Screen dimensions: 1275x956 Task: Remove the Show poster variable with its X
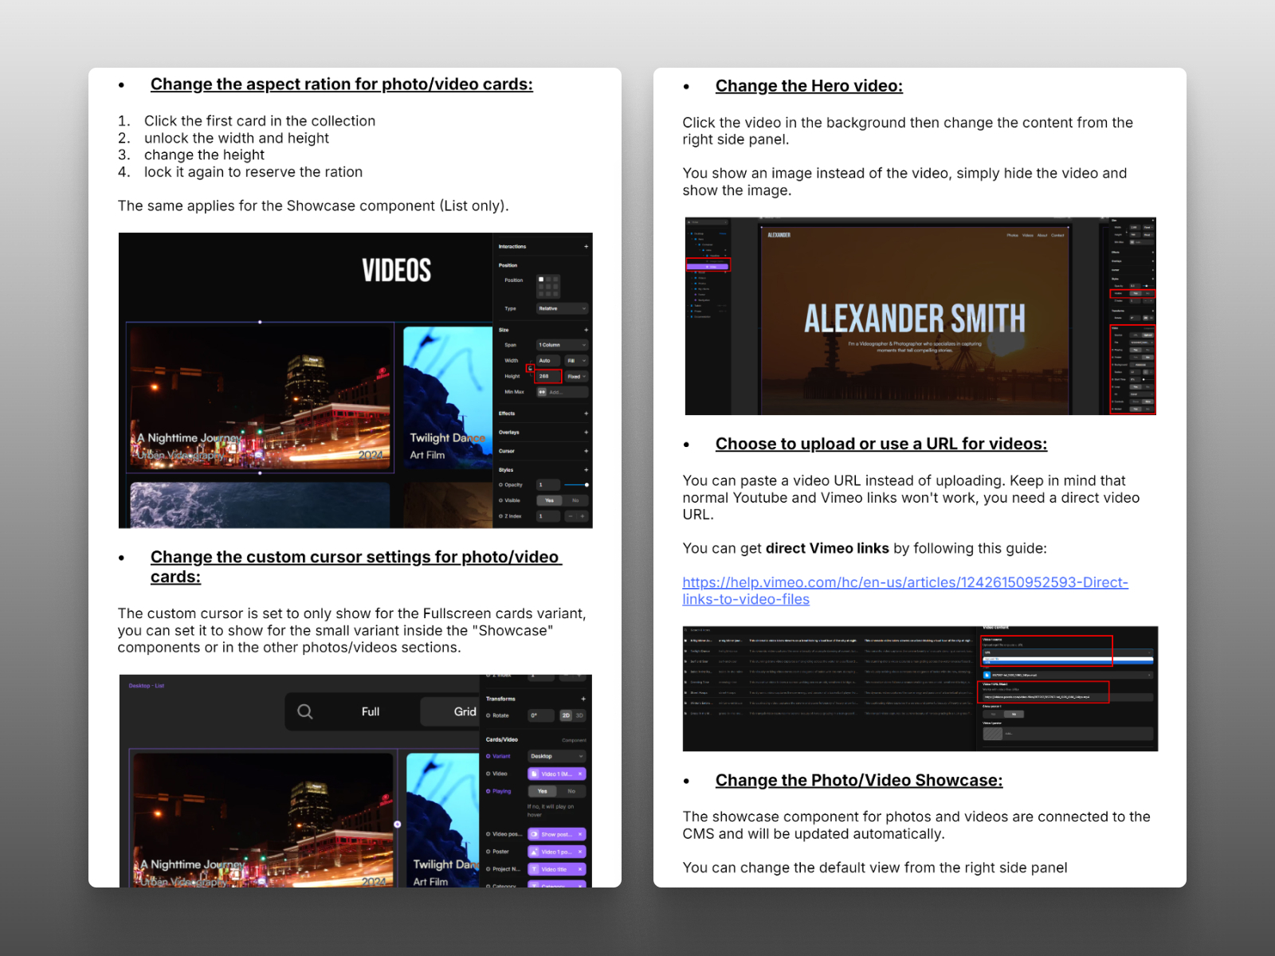pos(580,834)
